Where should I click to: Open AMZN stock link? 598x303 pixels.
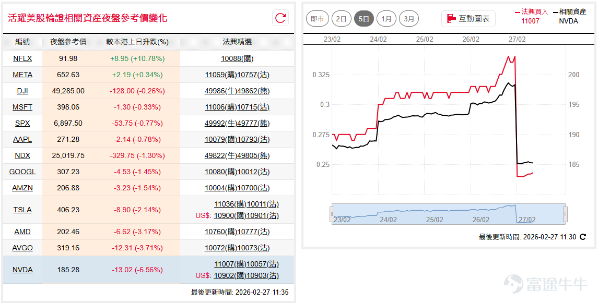coord(22,188)
